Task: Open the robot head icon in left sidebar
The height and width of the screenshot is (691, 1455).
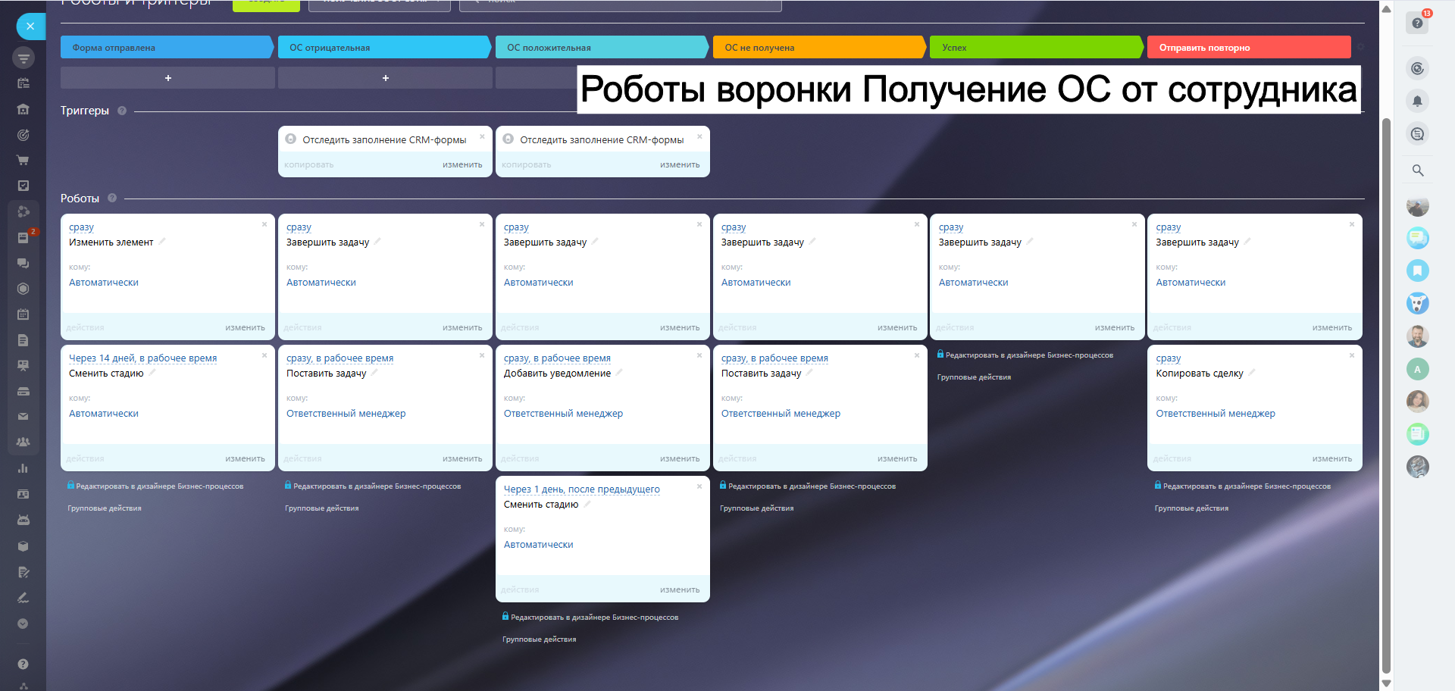Action: 23,520
